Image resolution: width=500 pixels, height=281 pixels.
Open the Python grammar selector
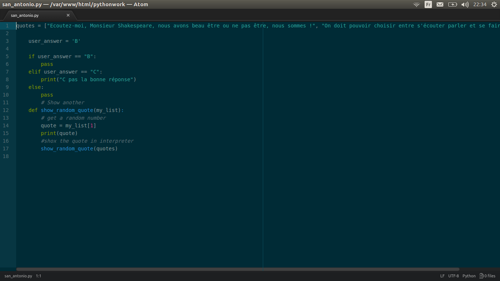click(469, 276)
